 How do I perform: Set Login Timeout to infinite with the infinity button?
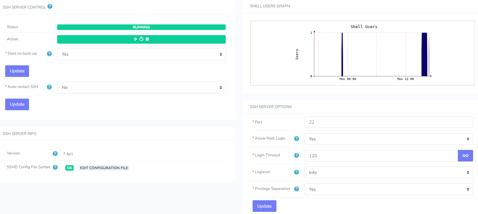pos(465,155)
